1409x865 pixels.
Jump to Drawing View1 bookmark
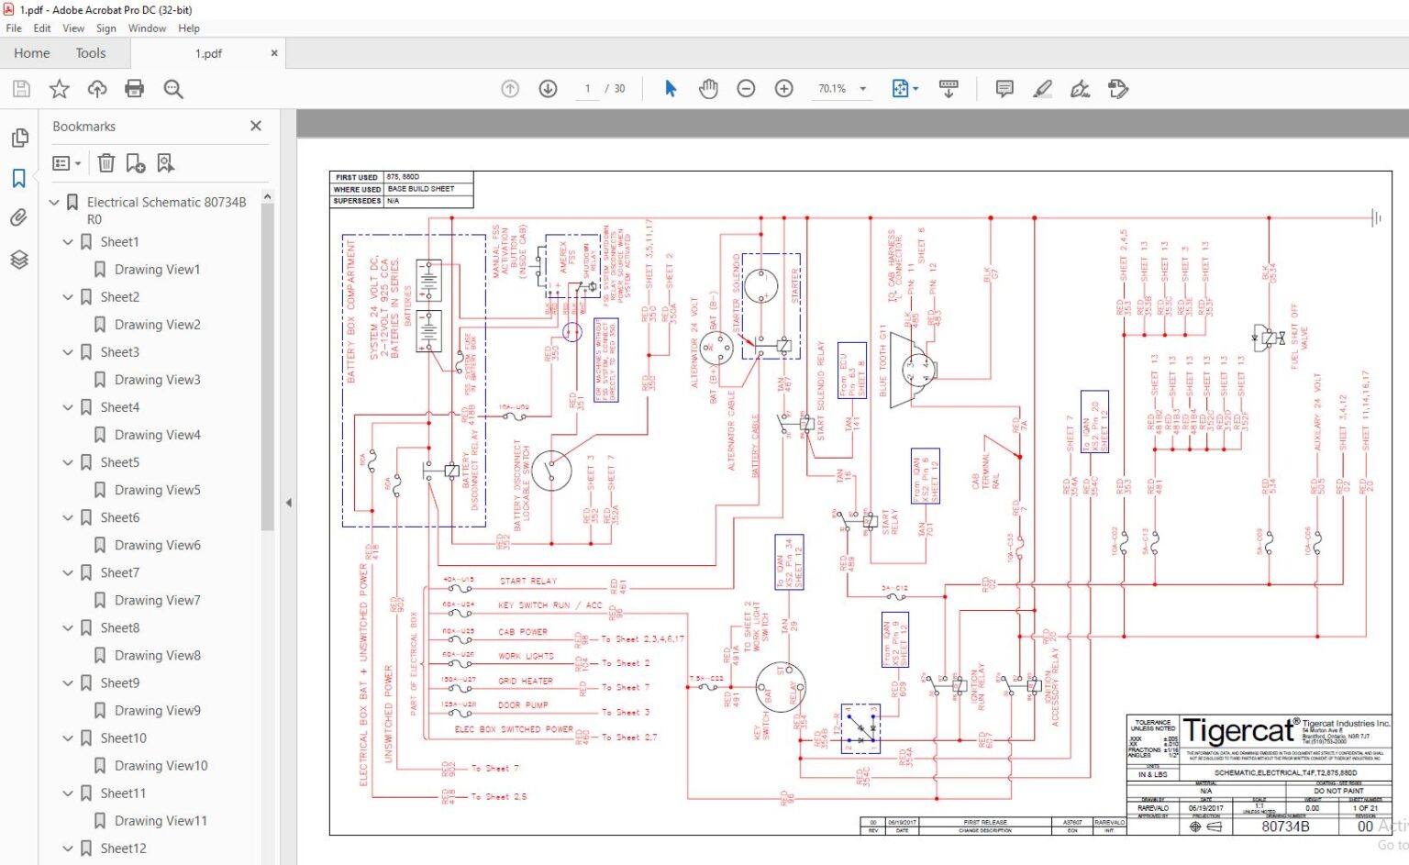click(x=157, y=270)
